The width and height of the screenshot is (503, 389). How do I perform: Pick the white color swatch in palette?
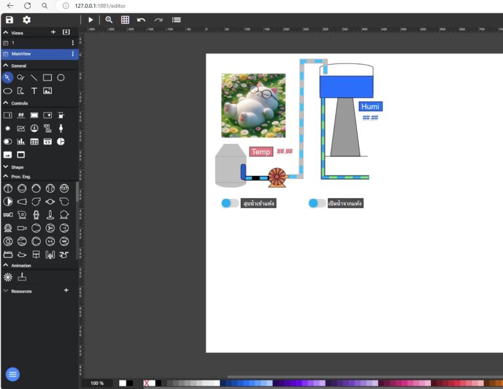(122, 383)
